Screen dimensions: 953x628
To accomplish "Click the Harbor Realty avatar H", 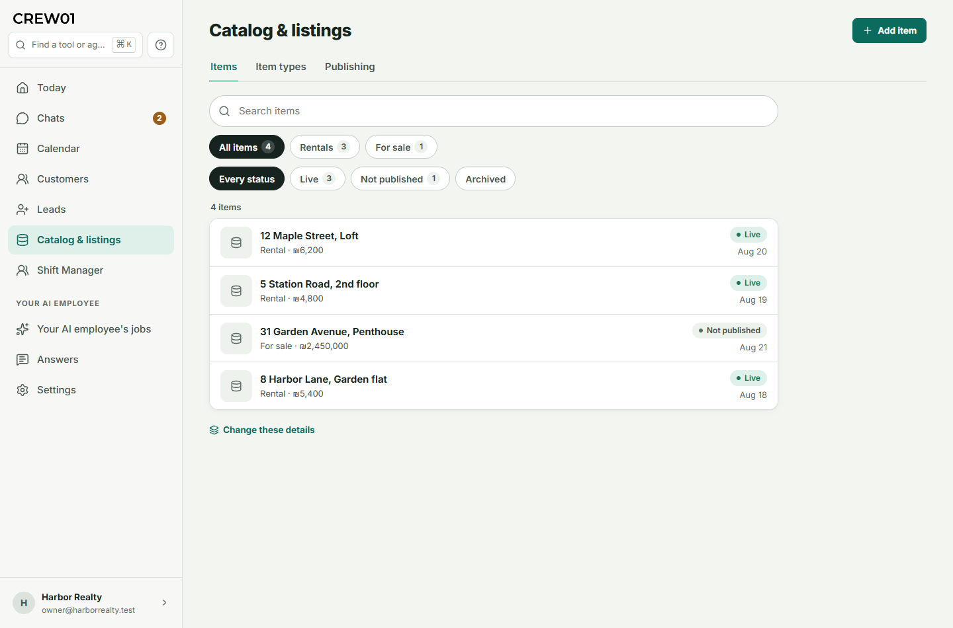I will point(24,603).
